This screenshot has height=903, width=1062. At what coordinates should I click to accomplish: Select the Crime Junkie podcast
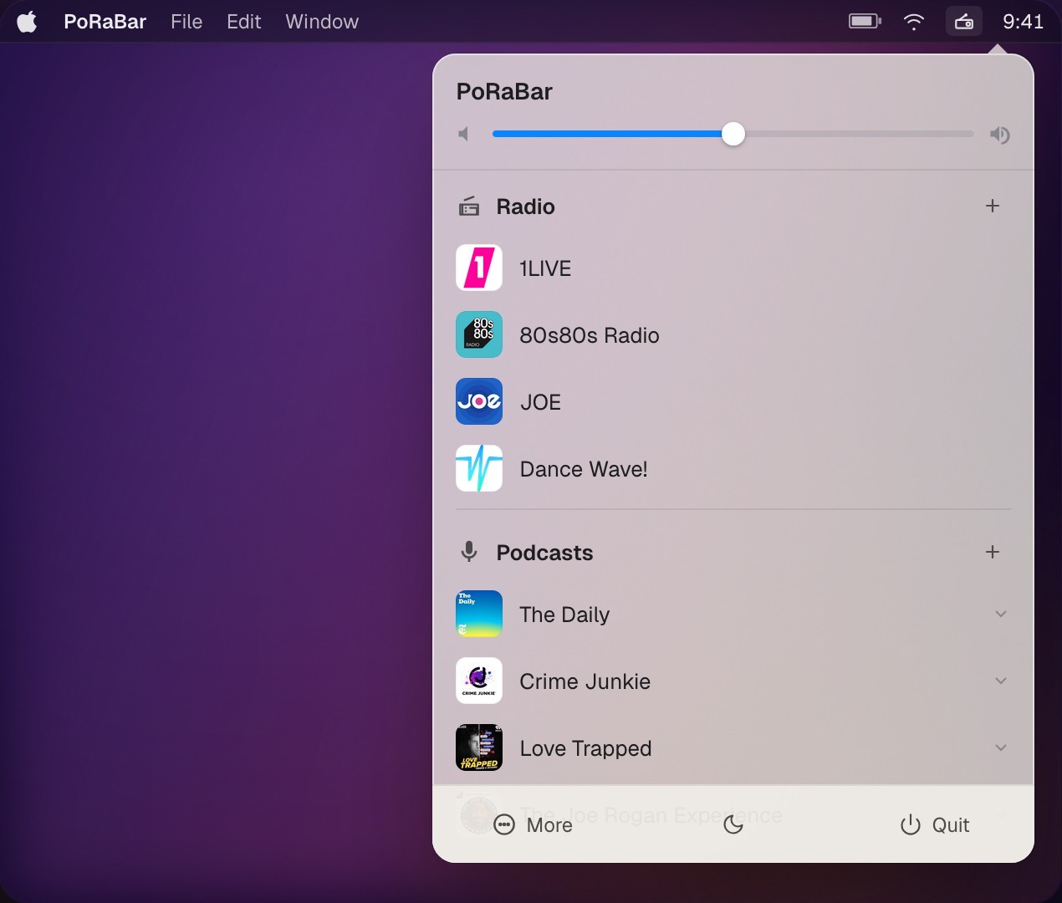(733, 681)
